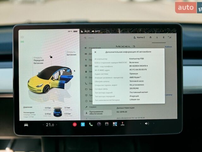This screenshot has width=202, height=152.
Task: Tap the Lithium-ion battery type value
Action: pyautogui.click(x=135, y=99)
